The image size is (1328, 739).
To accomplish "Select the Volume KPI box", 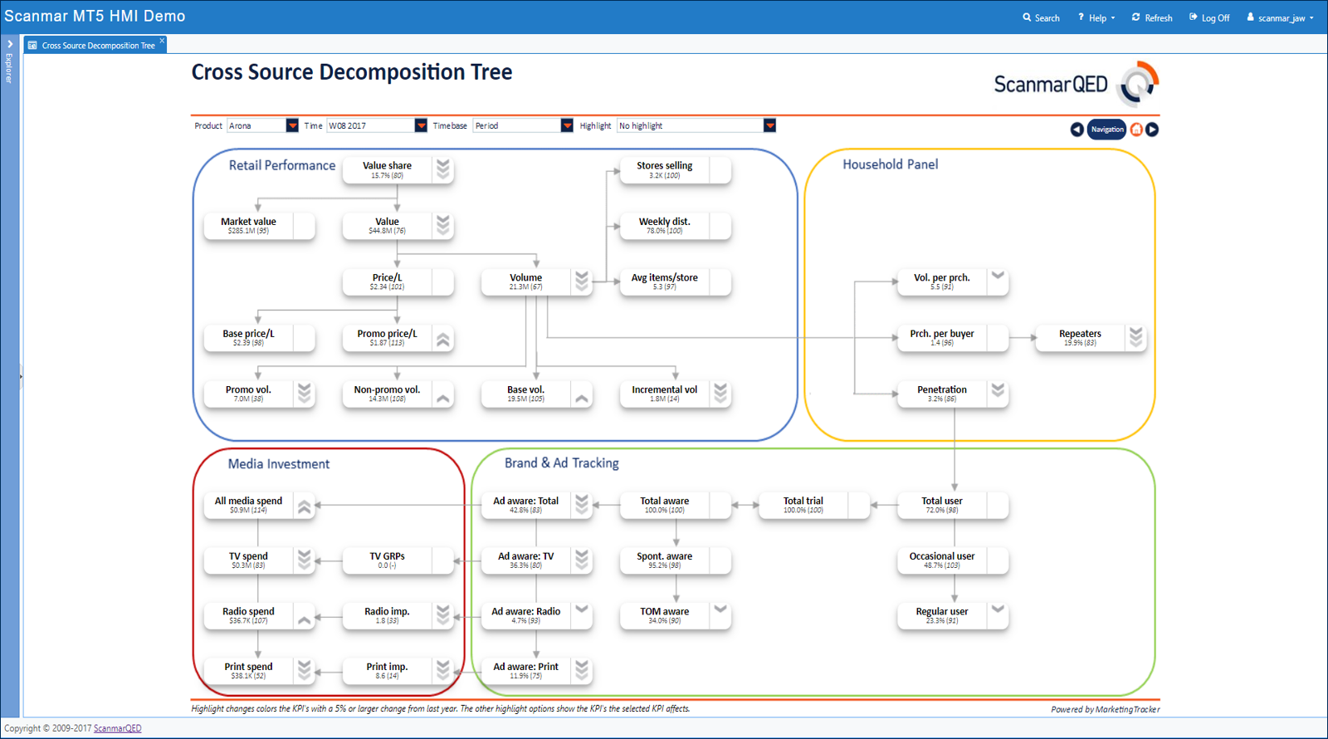I will point(525,282).
